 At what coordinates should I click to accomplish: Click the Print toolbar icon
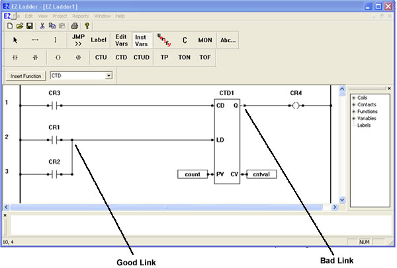(x=75, y=25)
